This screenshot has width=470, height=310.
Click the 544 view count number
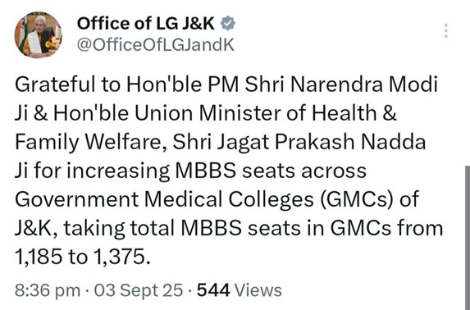coord(213,290)
